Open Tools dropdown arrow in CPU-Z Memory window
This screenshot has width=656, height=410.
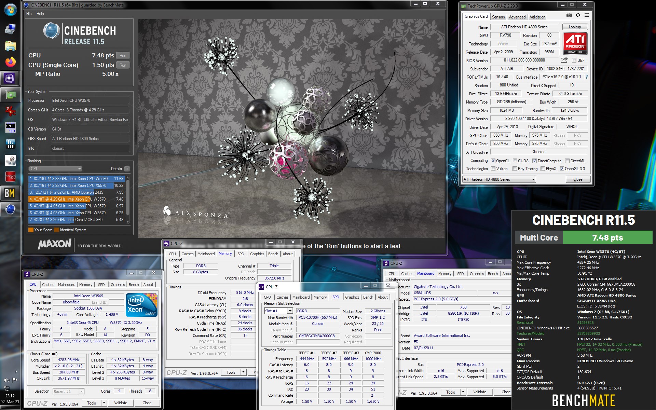243,372
